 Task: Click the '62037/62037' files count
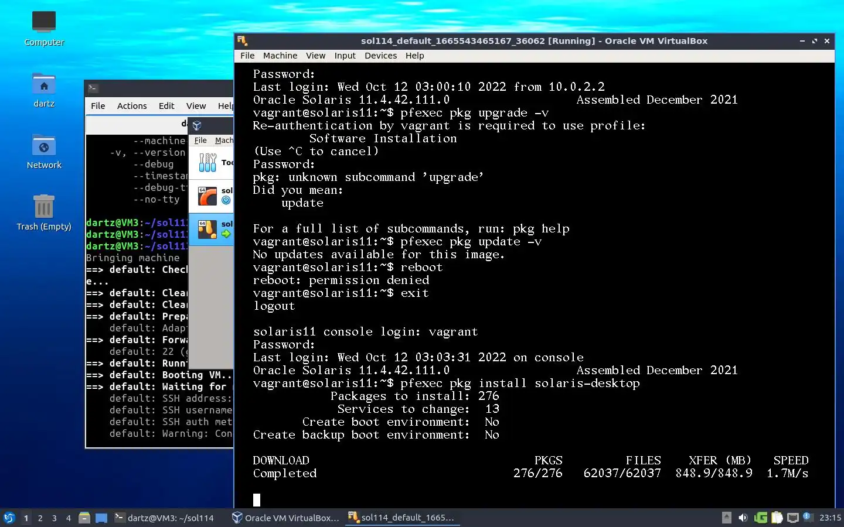(x=622, y=474)
